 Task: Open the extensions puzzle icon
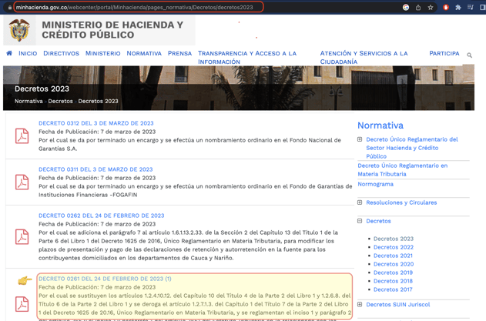coord(458,8)
